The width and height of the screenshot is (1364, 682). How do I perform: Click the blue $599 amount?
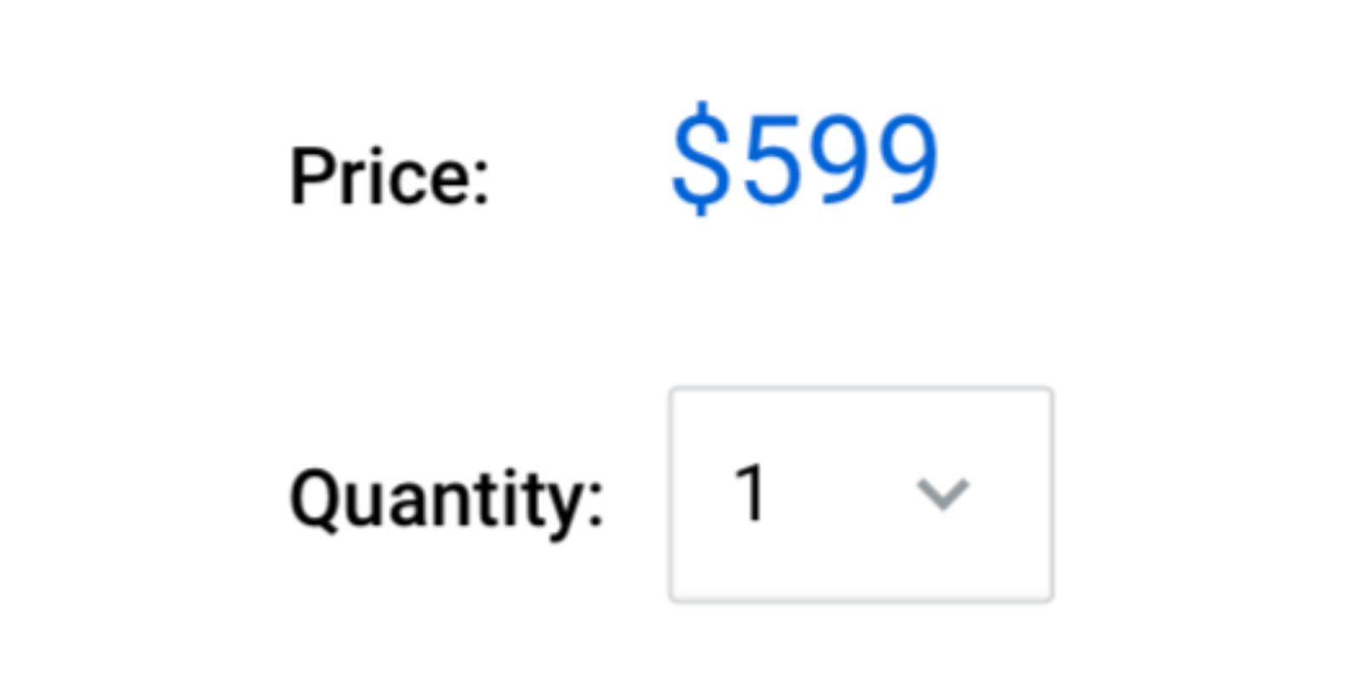point(805,160)
